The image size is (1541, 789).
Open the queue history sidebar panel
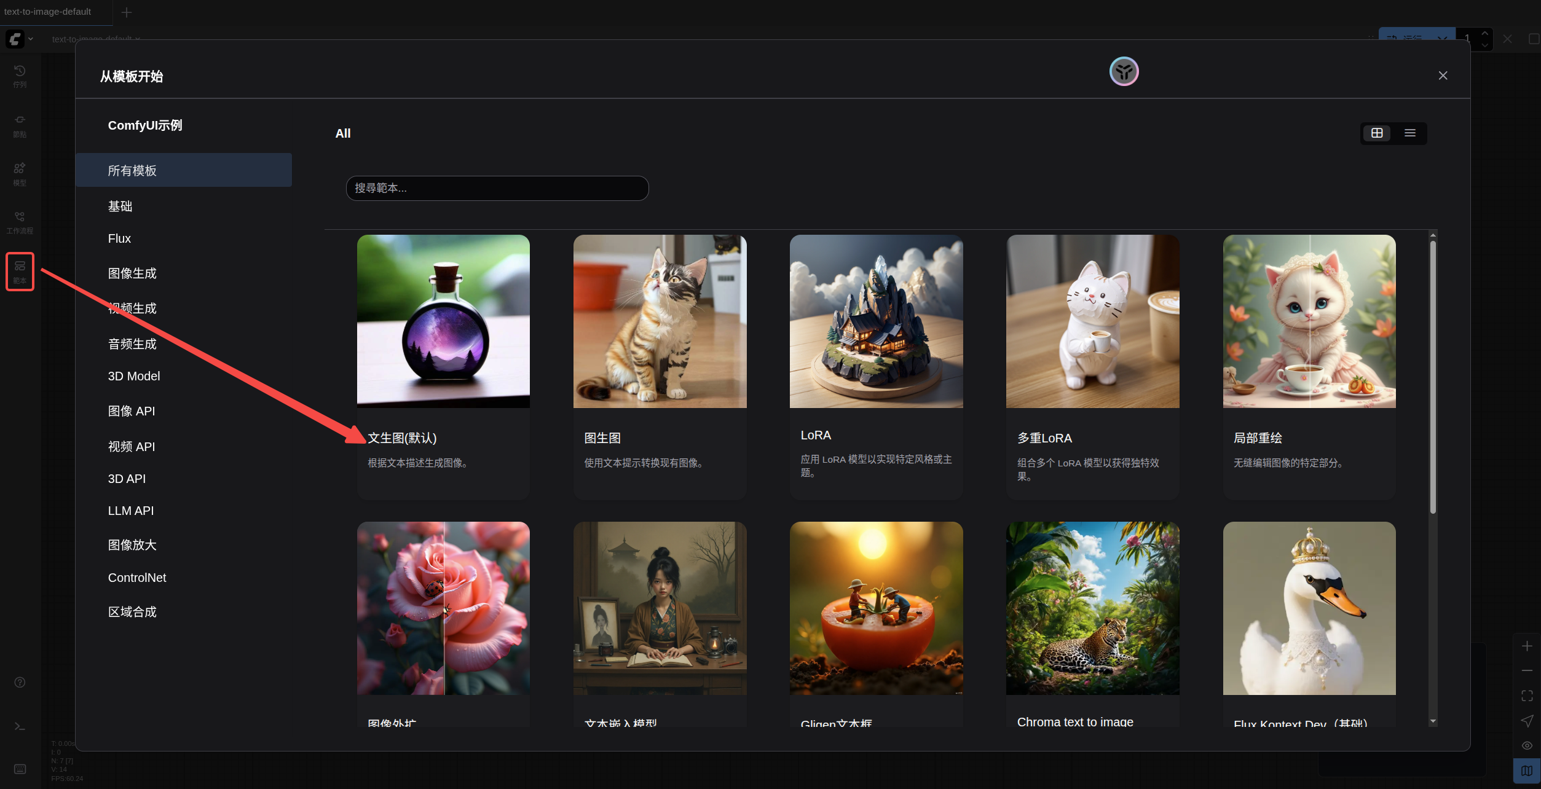point(20,76)
